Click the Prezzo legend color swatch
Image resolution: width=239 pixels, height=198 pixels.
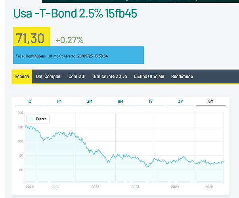(31, 119)
